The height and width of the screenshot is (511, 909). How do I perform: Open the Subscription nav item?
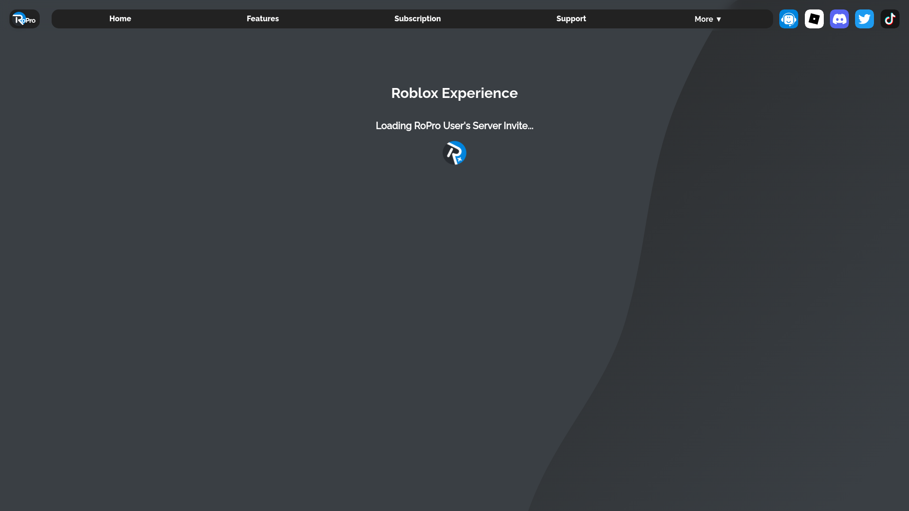point(418,19)
